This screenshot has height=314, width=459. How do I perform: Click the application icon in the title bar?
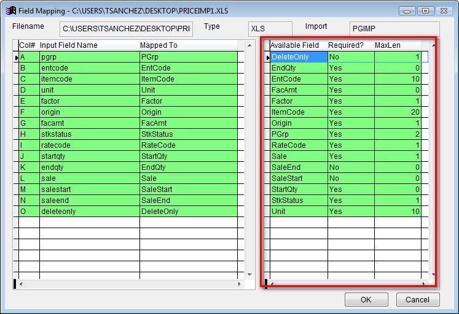[11, 11]
